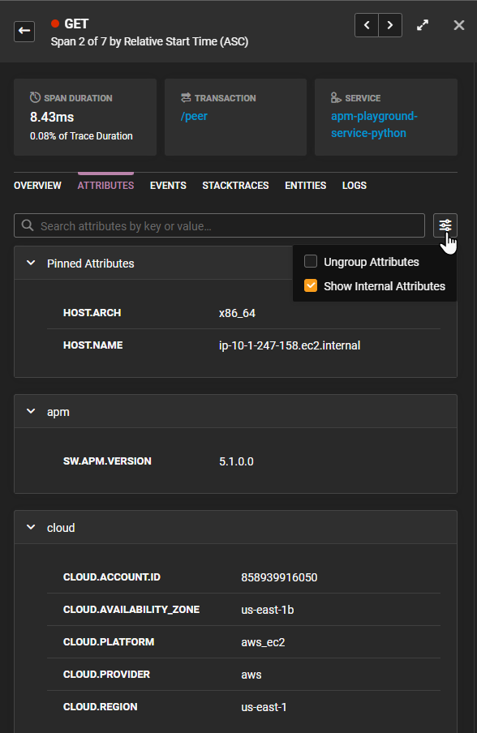This screenshot has width=477, height=733.
Task: Open the apm-playground-service-python service link
Action: coord(374,124)
